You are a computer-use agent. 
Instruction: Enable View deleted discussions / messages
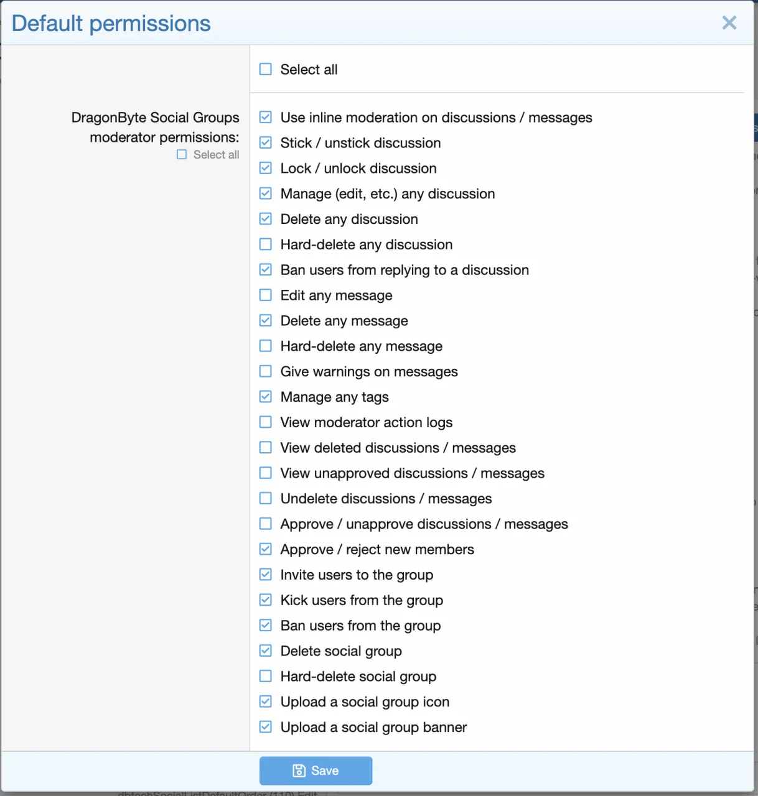[266, 448]
